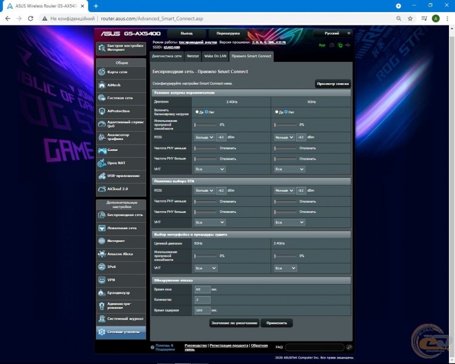455x364 pixels.
Task: Click 5GHz bandwidth utilization slider in trigger condition
Action: pos(285,125)
